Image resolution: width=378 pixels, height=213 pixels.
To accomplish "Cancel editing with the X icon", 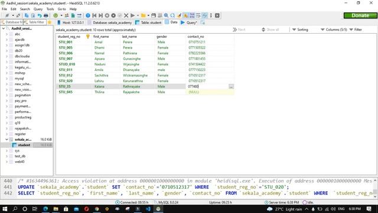I will (x=126, y=15).
